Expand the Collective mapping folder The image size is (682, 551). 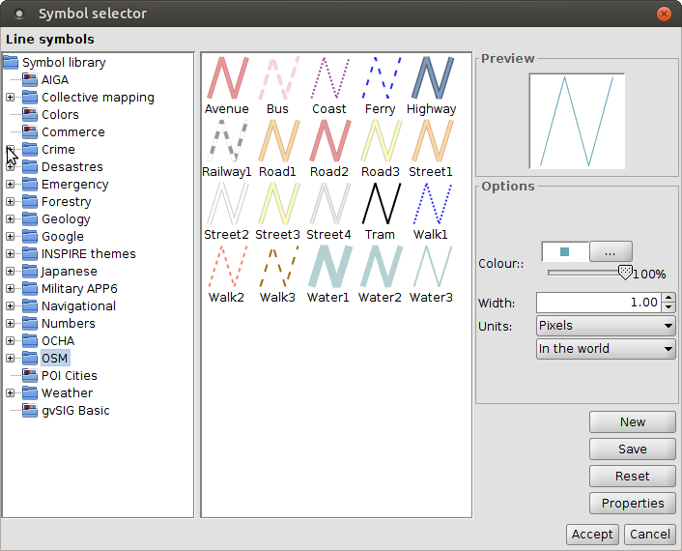(11, 98)
